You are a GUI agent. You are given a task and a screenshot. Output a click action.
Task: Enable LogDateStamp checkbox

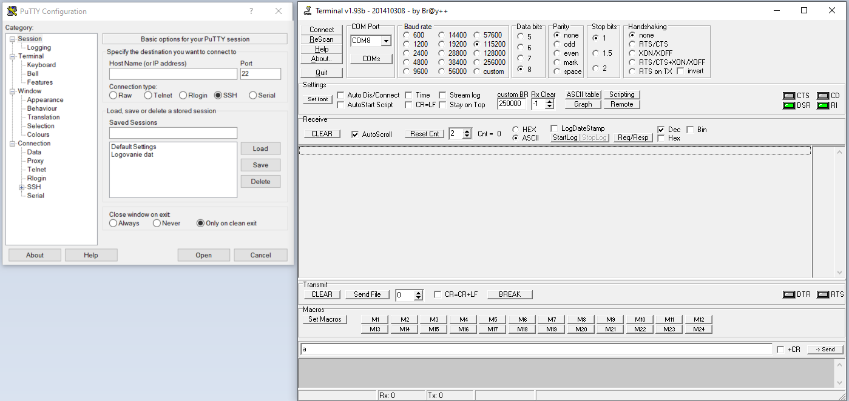(554, 128)
